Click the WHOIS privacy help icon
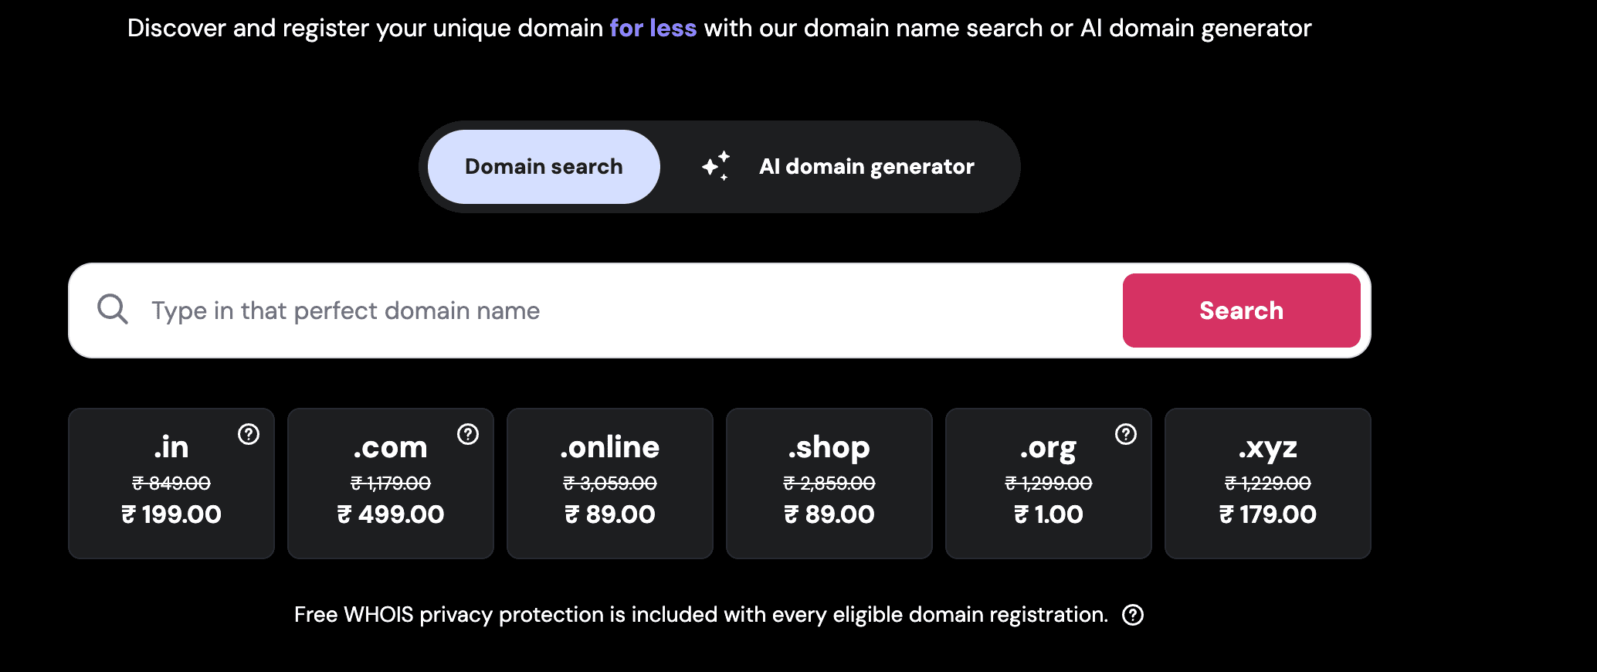 pyautogui.click(x=1131, y=614)
